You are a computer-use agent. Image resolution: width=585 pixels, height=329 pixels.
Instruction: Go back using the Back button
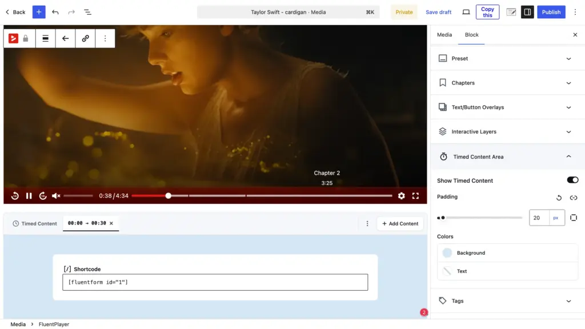tap(15, 12)
